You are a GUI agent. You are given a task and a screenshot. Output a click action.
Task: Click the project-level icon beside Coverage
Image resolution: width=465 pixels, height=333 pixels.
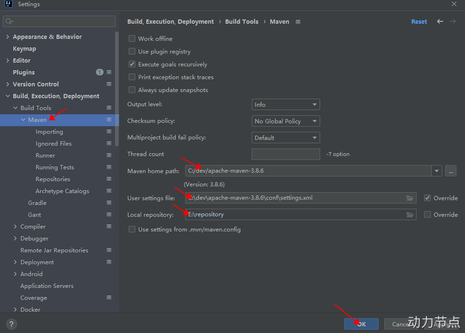tap(109, 297)
